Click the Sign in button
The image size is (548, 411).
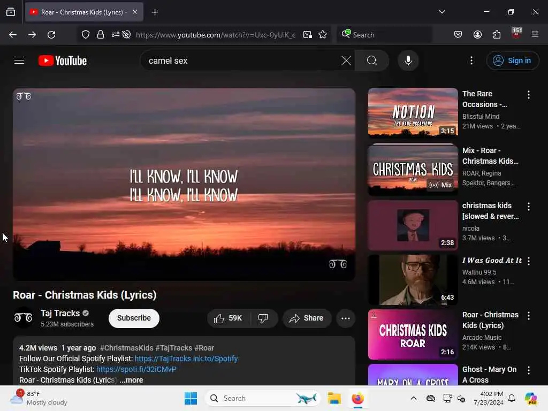tap(512, 60)
